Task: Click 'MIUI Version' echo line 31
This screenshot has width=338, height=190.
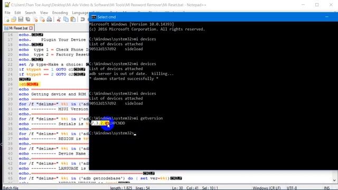Action: click(x=53, y=109)
